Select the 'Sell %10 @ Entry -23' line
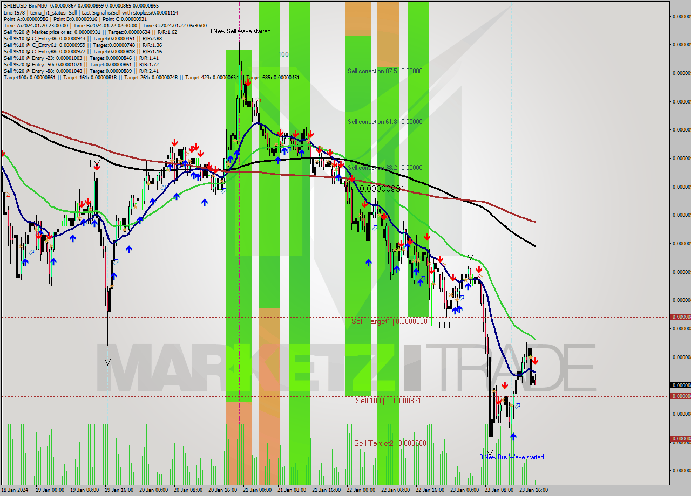The image size is (691, 496). point(81,58)
